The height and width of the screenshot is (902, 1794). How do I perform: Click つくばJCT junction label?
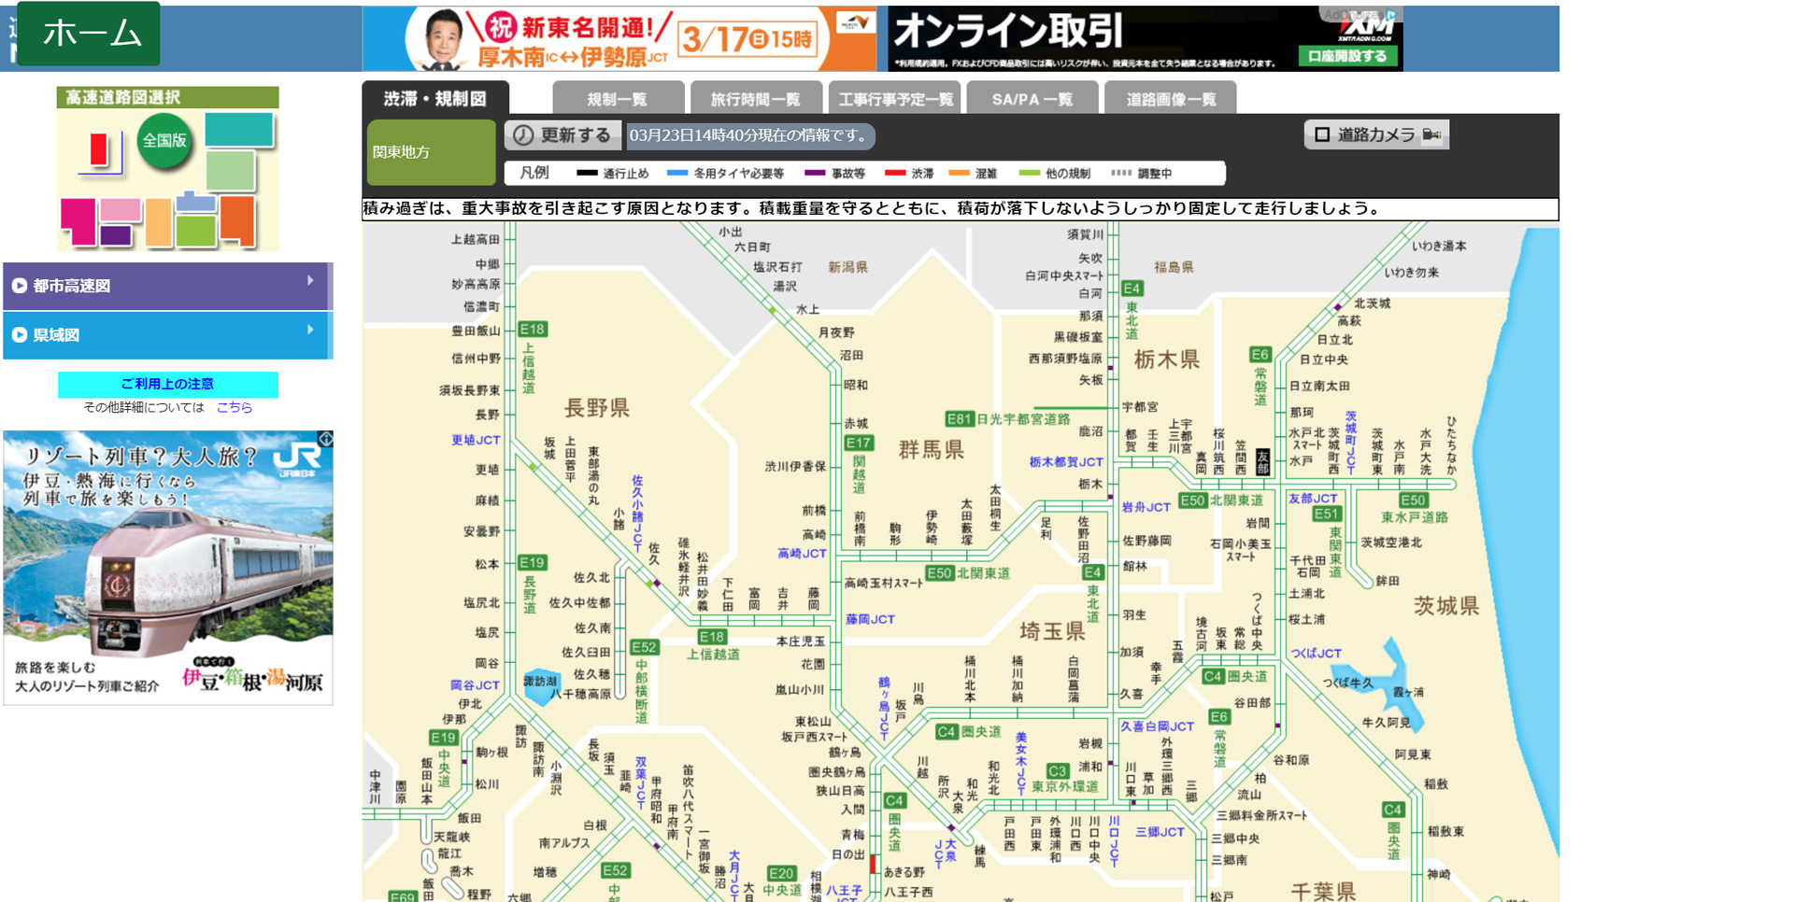click(1316, 654)
